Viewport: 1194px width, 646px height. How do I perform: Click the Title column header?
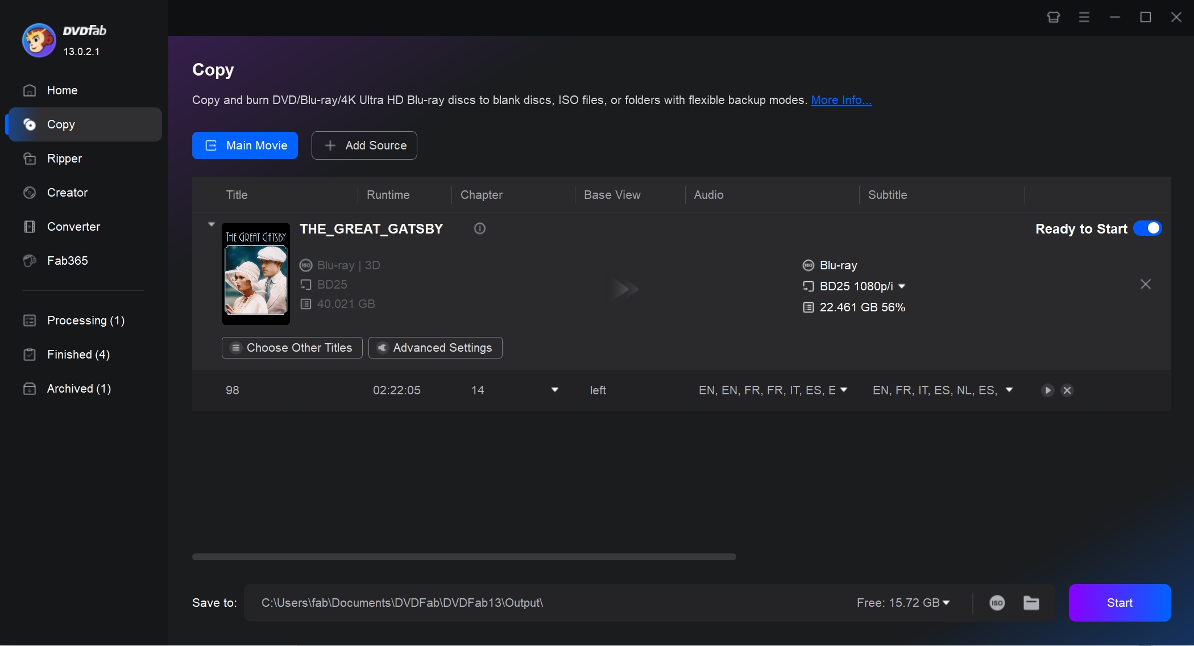click(x=237, y=195)
